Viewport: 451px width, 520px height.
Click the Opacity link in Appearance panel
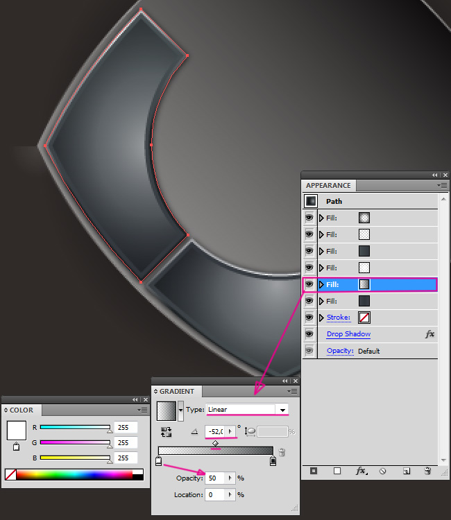click(340, 351)
